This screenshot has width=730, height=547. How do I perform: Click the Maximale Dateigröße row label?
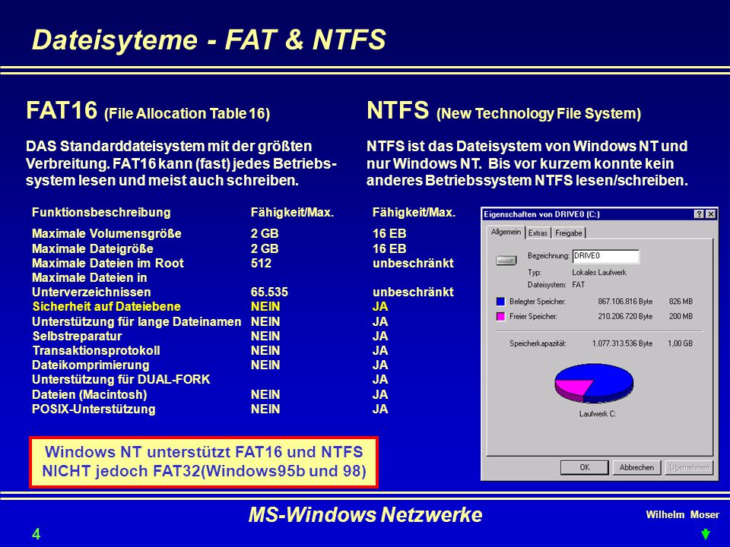(x=93, y=248)
